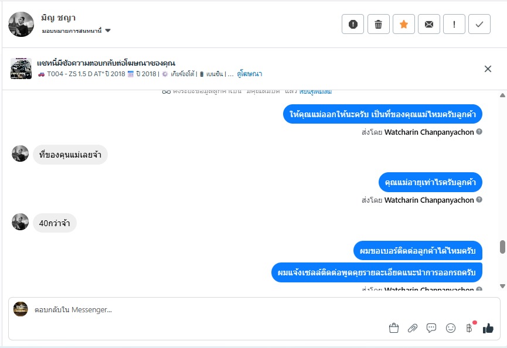Viewport: 507px width, 348px height.
Task: Toggle the orange star follow-up flag
Action: click(x=404, y=24)
